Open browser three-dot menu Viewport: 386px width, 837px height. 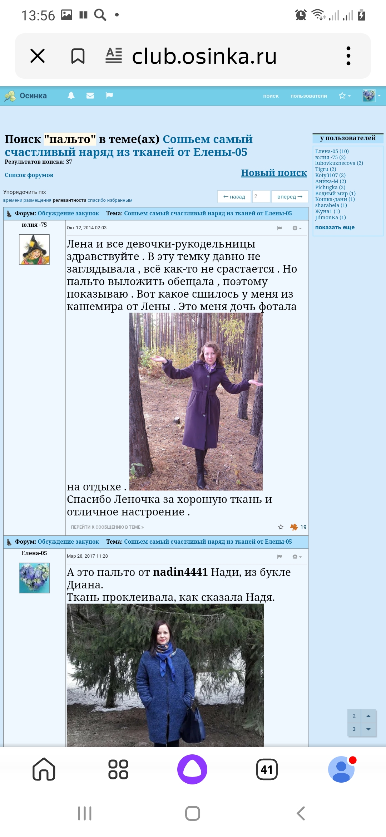point(348,56)
